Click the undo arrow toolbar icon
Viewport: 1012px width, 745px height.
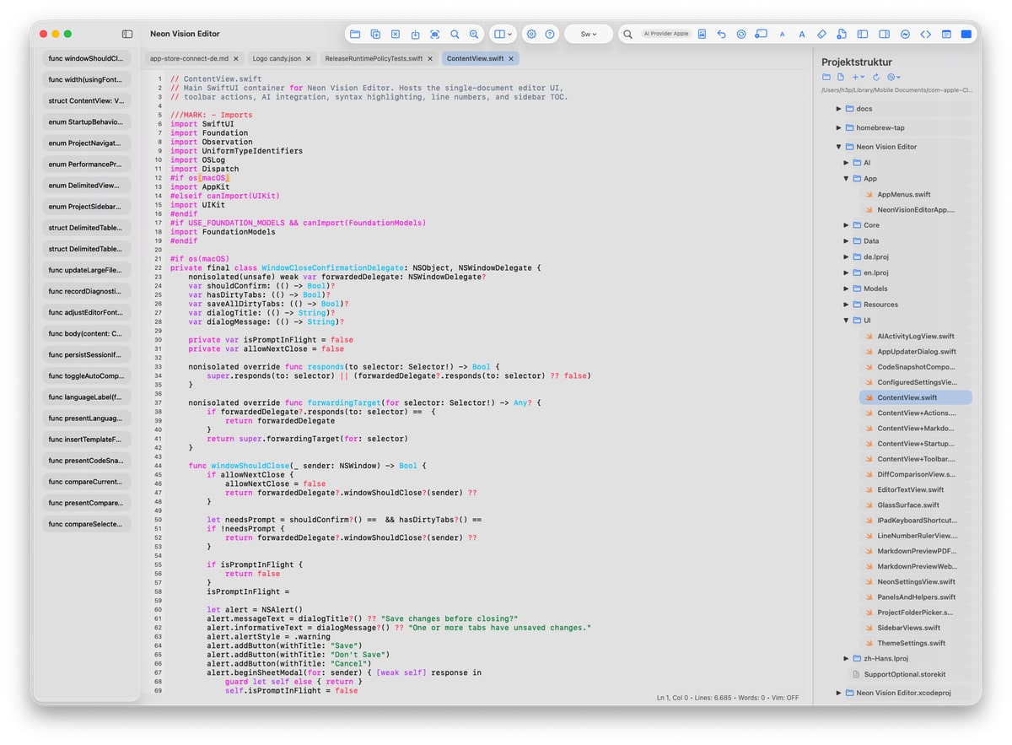point(721,34)
